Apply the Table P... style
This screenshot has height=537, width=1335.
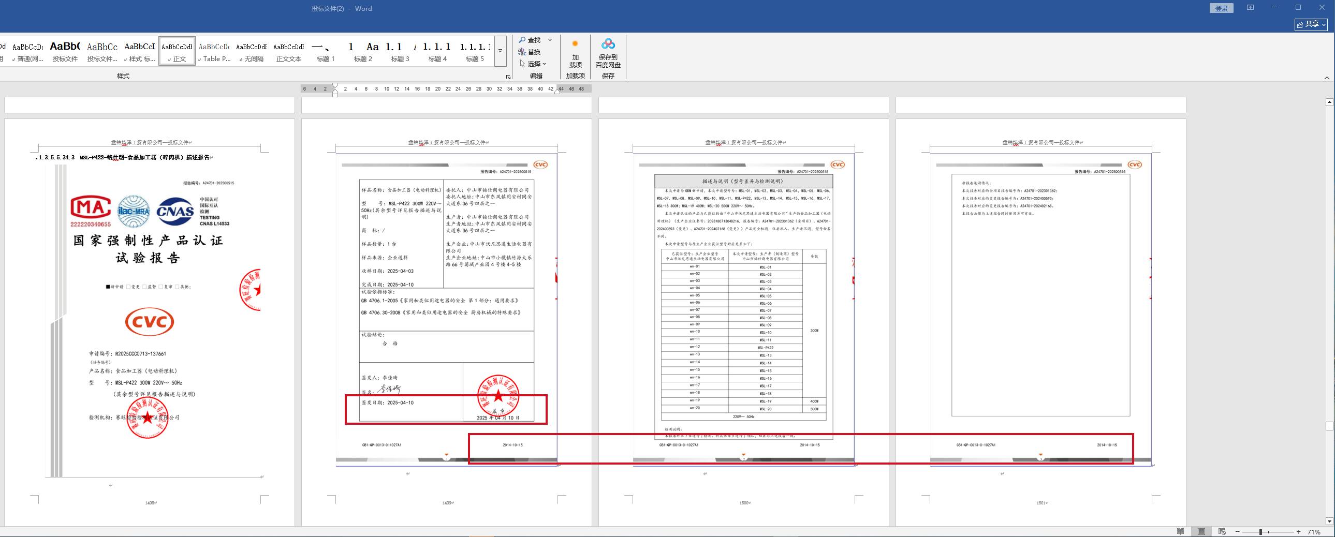click(214, 51)
